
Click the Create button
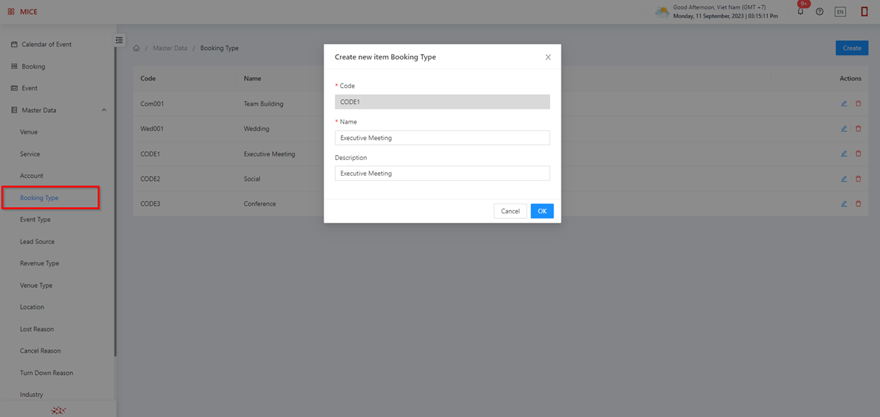point(852,48)
